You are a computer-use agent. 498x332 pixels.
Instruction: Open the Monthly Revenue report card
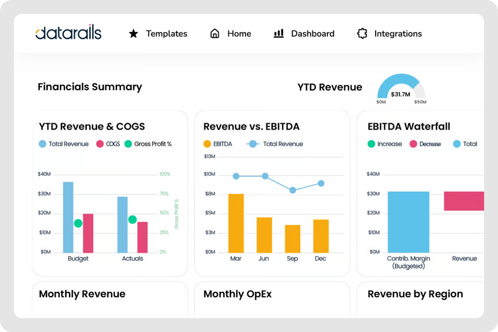82,294
